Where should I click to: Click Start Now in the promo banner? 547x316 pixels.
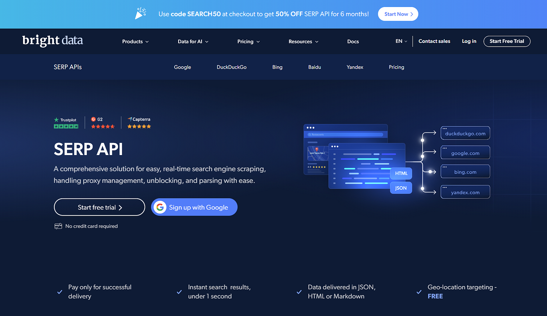click(x=398, y=14)
